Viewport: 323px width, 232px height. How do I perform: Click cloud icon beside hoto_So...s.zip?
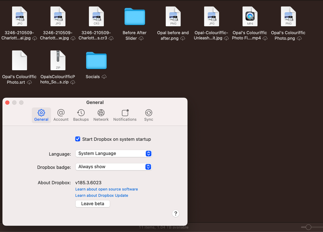pyautogui.click(x=73, y=82)
